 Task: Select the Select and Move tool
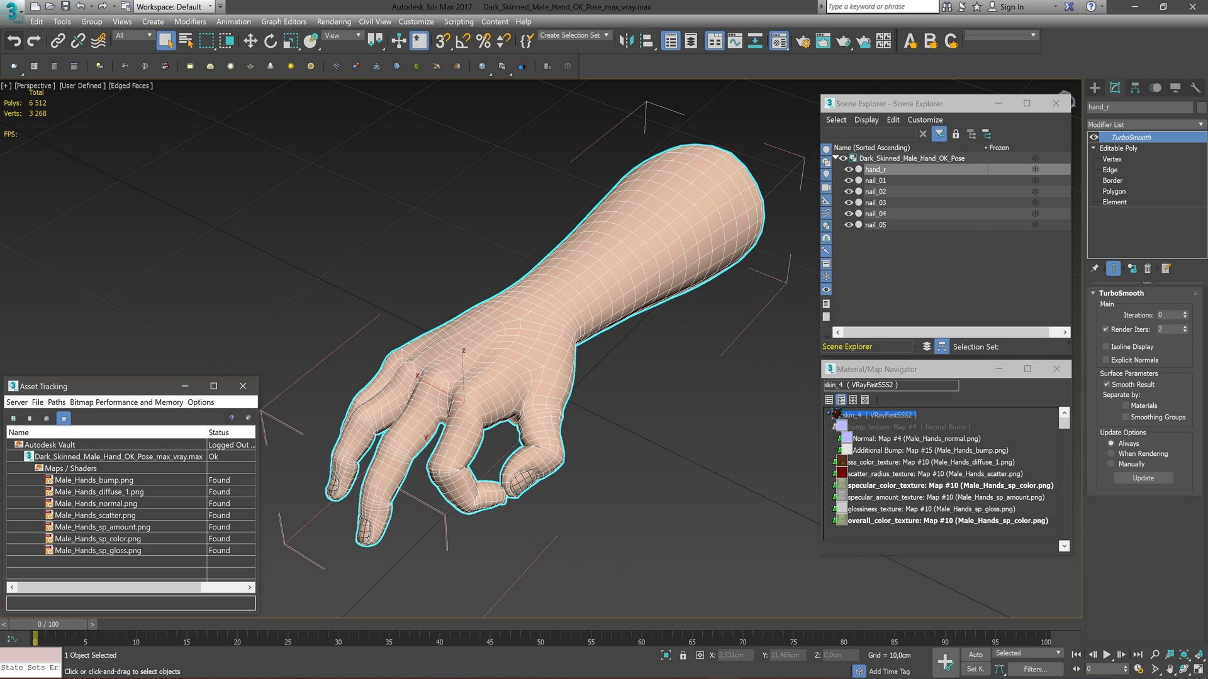[x=250, y=41]
